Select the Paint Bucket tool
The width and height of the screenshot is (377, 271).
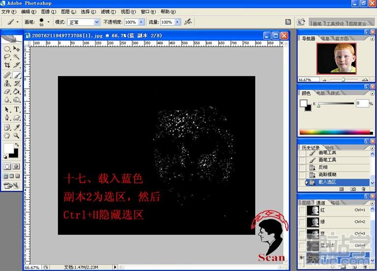pyautogui.click(x=16, y=91)
